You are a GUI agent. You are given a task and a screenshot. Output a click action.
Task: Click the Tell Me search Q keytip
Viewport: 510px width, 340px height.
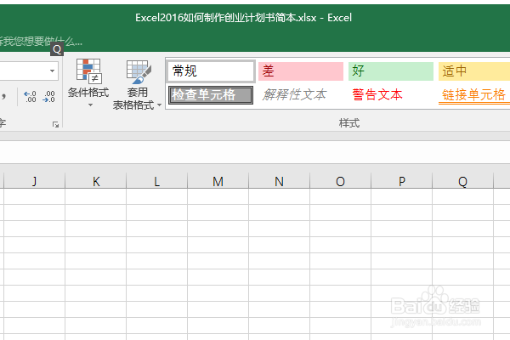click(x=57, y=49)
